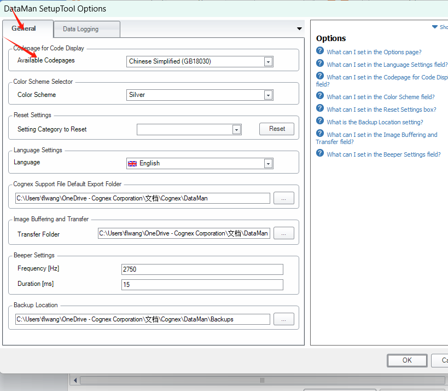Screen dimensions: 448x391
Task: Open the Color Scheme dropdown
Action: pyautogui.click(x=268, y=95)
